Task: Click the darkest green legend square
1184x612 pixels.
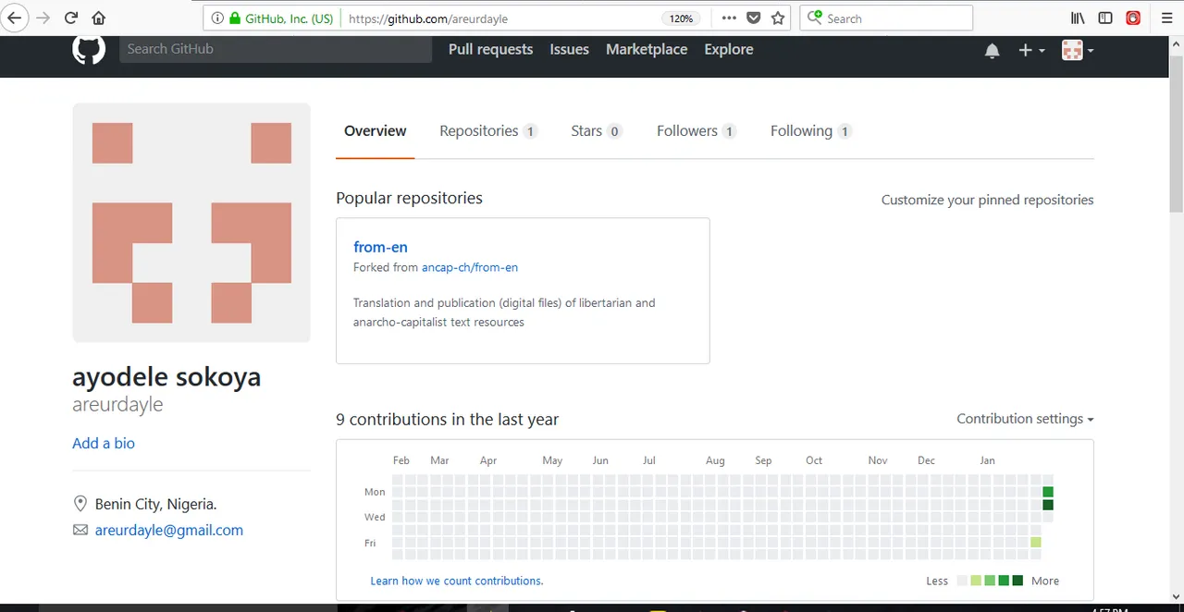Action: click(1017, 581)
